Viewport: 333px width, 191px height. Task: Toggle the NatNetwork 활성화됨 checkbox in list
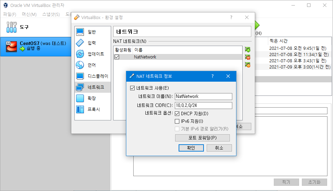click(117, 57)
